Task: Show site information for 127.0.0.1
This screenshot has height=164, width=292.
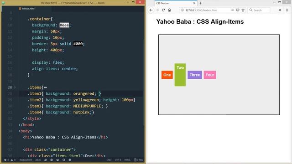Action: (x=182, y=10)
